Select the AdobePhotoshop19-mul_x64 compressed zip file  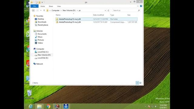tap(96, 22)
